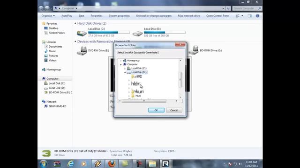This screenshot has width=300, height=168.
Task: Open Properties from Explorer toolbar
Action: pyautogui.click(x=97, y=16)
